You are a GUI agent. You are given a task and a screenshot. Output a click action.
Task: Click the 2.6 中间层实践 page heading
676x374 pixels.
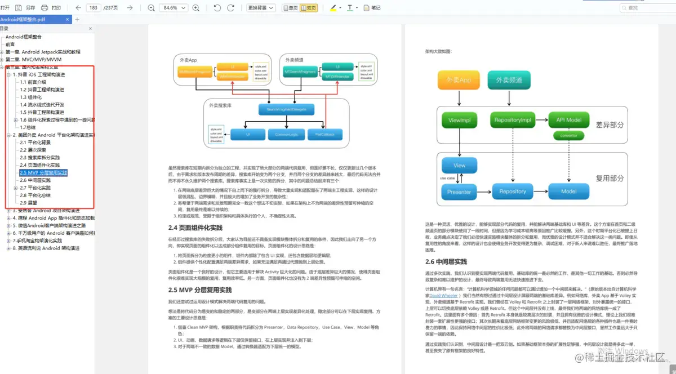446,262
